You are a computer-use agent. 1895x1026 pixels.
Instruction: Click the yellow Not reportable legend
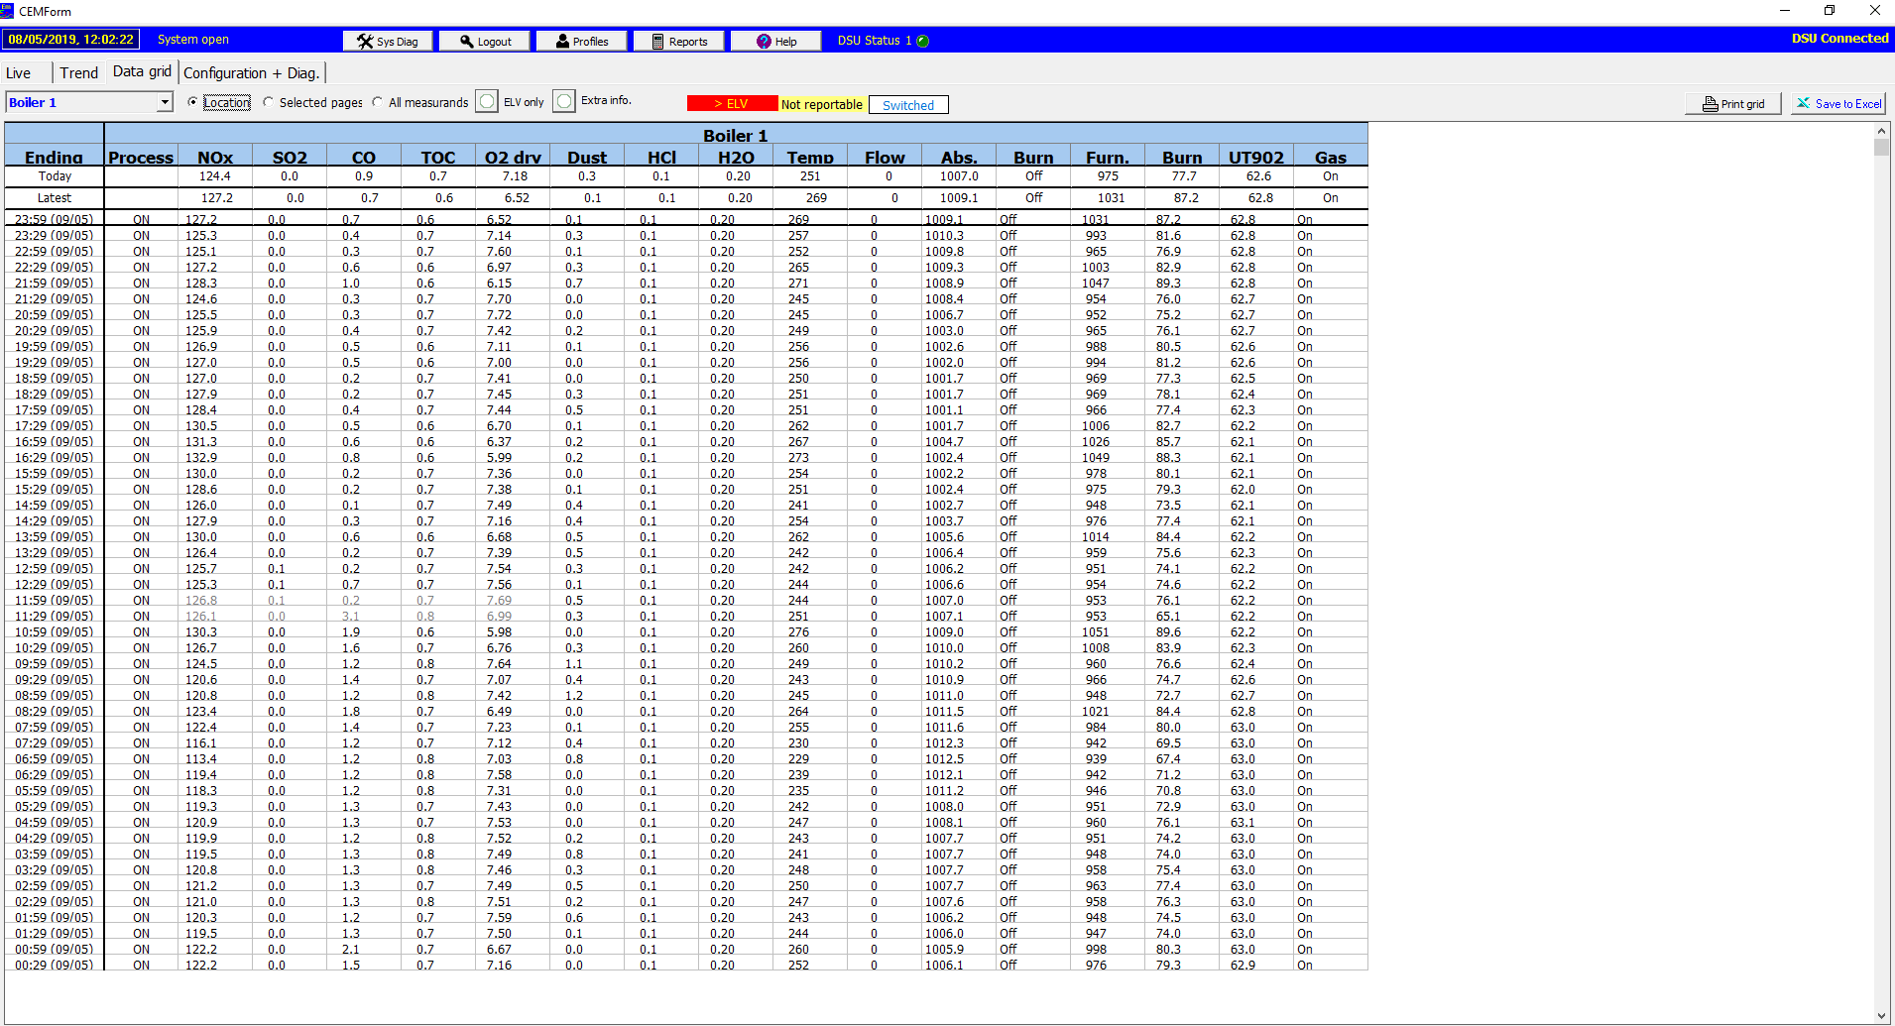pyautogui.click(x=821, y=104)
